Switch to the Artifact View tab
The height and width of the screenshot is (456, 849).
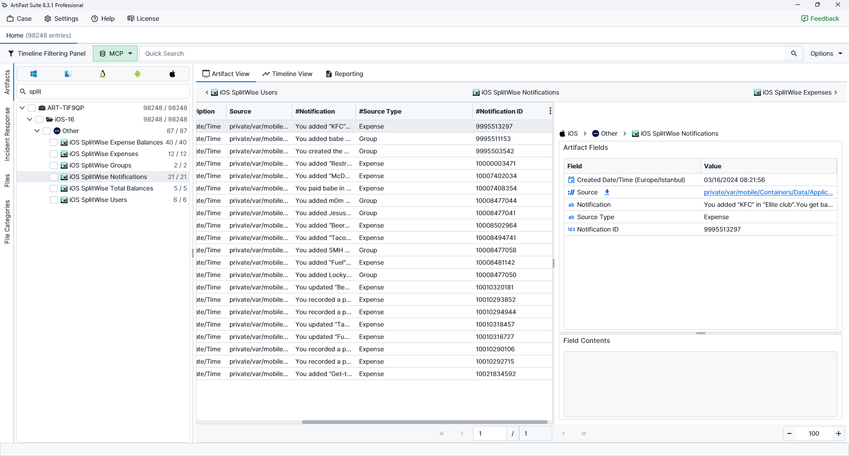click(226, 74)
